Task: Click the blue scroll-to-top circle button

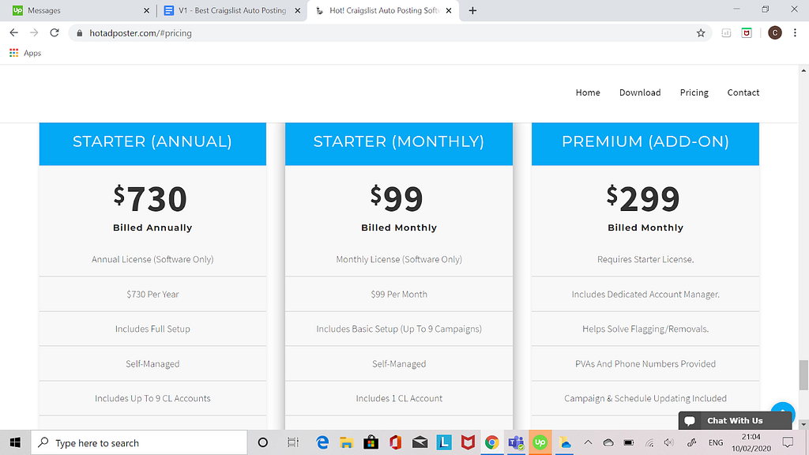Action: pyautogui.click(x=783, y=408)
